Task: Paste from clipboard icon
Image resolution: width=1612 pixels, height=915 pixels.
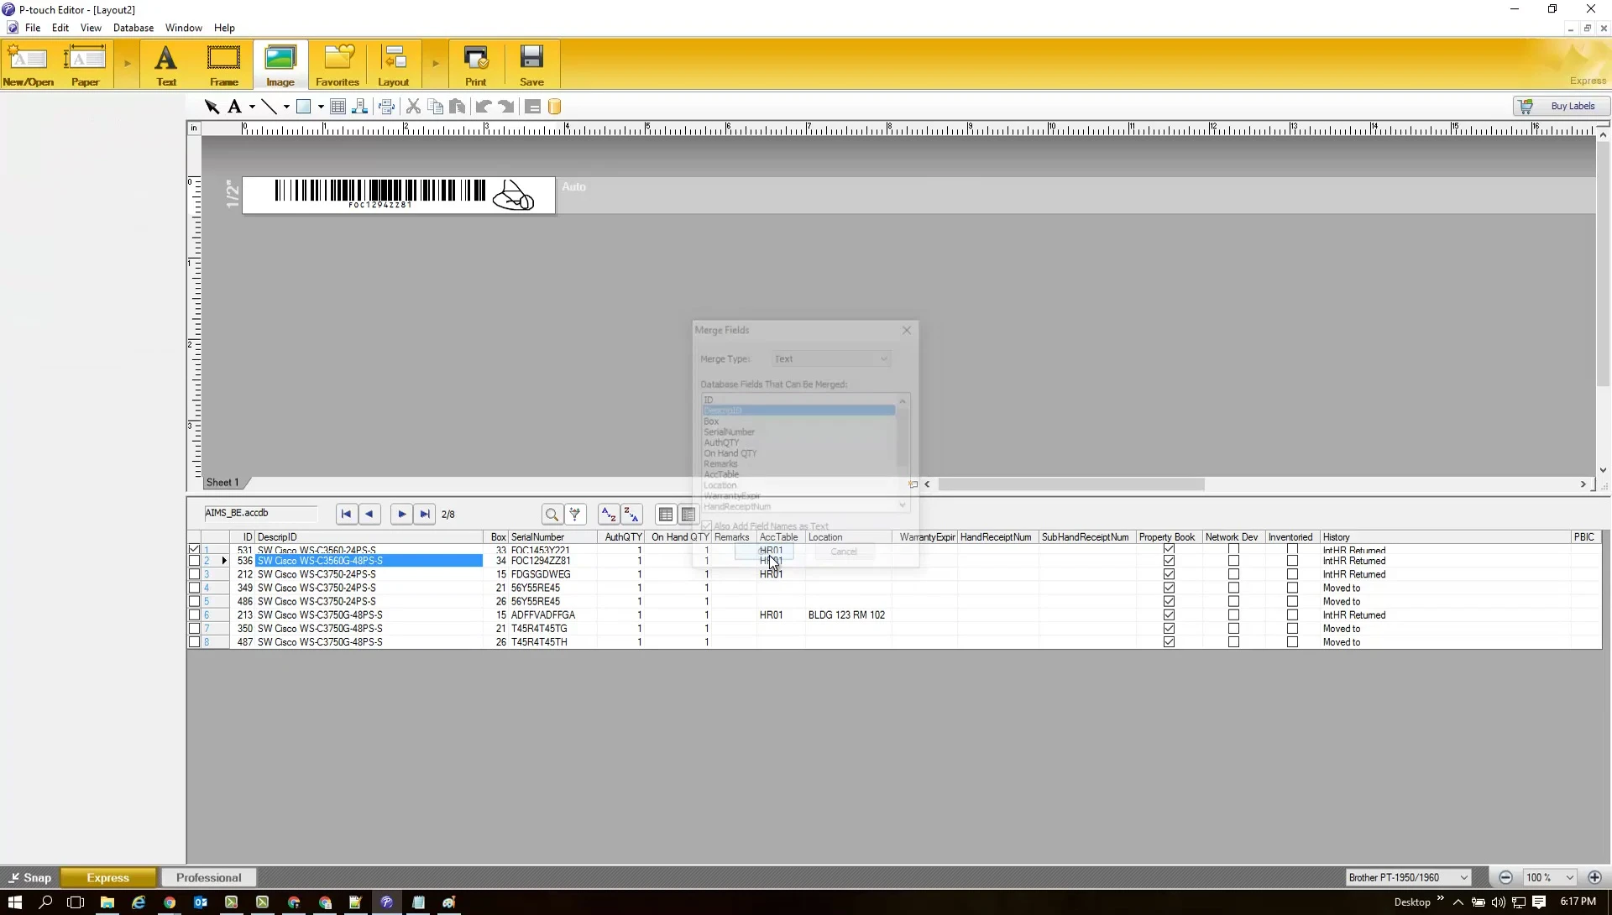Action: point(458,107)
